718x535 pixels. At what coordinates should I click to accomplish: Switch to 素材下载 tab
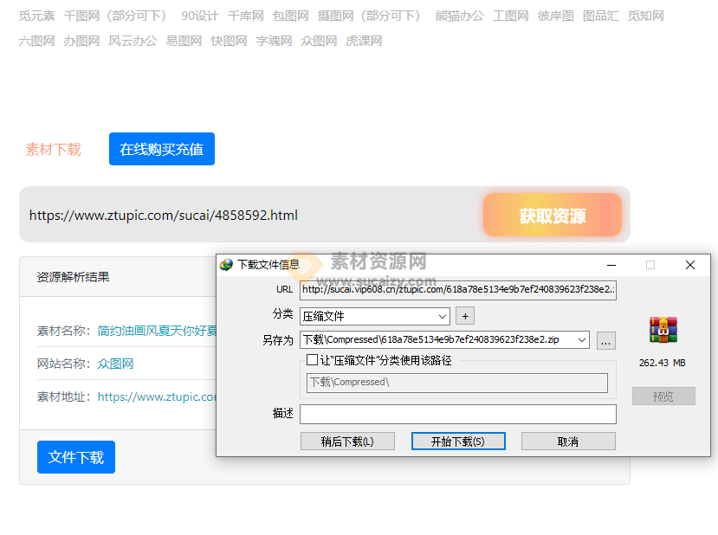coord(54,149)
